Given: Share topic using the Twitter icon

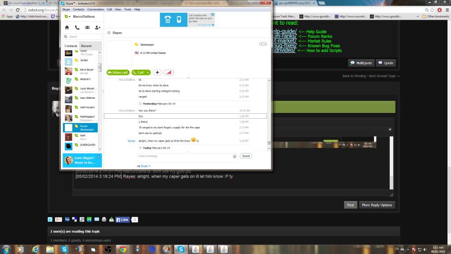Looking at the screenshot, I should (x=51, y=219).
